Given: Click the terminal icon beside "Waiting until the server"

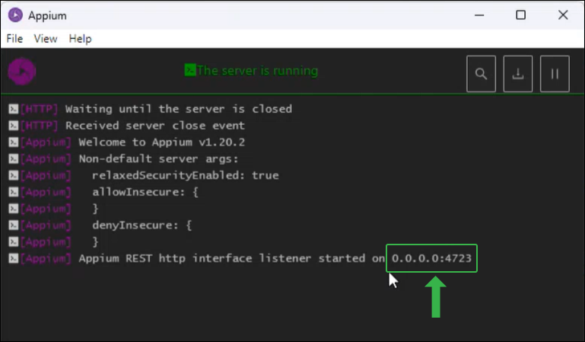Looking at the screenshot, I should pyautogui.click(x=14, y=109).
